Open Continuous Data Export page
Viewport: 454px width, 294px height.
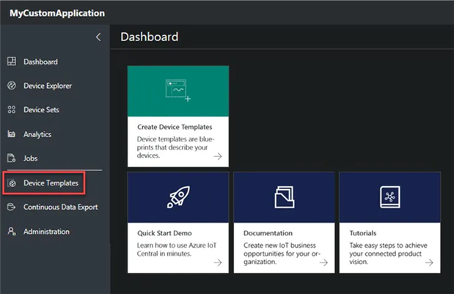coord(61,207)
